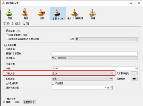
Task: Open 默认编码 dropdown showing 默认 (GB18030)
Action: click(95, 58)
